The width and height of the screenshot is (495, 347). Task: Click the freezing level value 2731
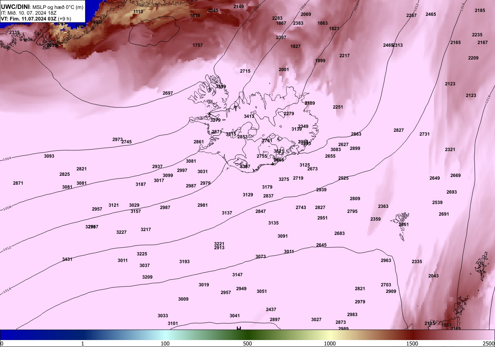(x=425, y=134)
